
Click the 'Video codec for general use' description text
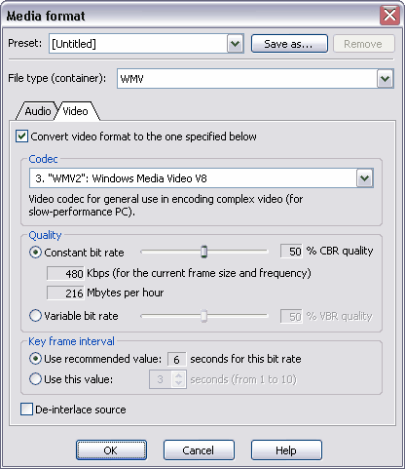[166, 205]
